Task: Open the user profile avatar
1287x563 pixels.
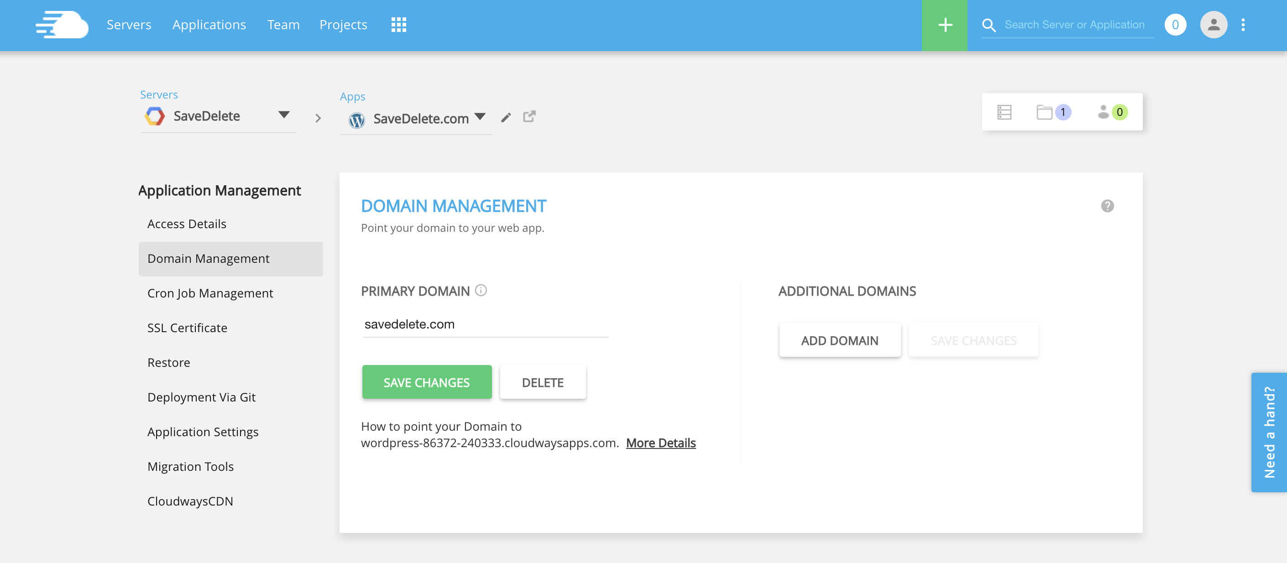Action: (x=1214, y=25)
